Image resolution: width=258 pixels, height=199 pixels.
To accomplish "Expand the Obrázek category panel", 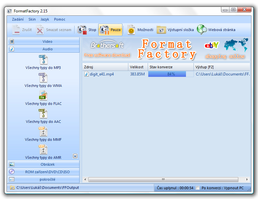I will (44, 164).
